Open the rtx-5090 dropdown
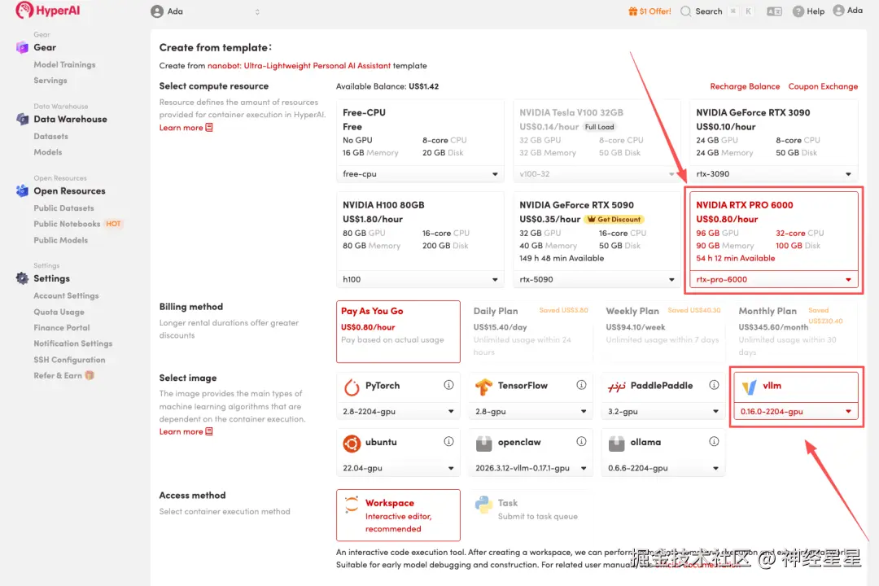This screenshot has width=879, height=586. pos(597,279)
